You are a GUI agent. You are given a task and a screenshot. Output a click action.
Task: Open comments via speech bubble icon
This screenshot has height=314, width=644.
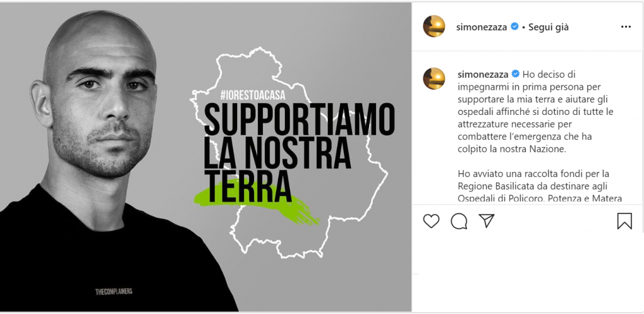[458, 221]
